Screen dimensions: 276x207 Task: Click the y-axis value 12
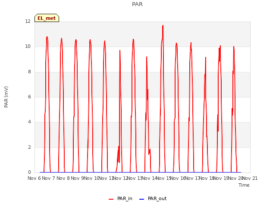[28, 21]
